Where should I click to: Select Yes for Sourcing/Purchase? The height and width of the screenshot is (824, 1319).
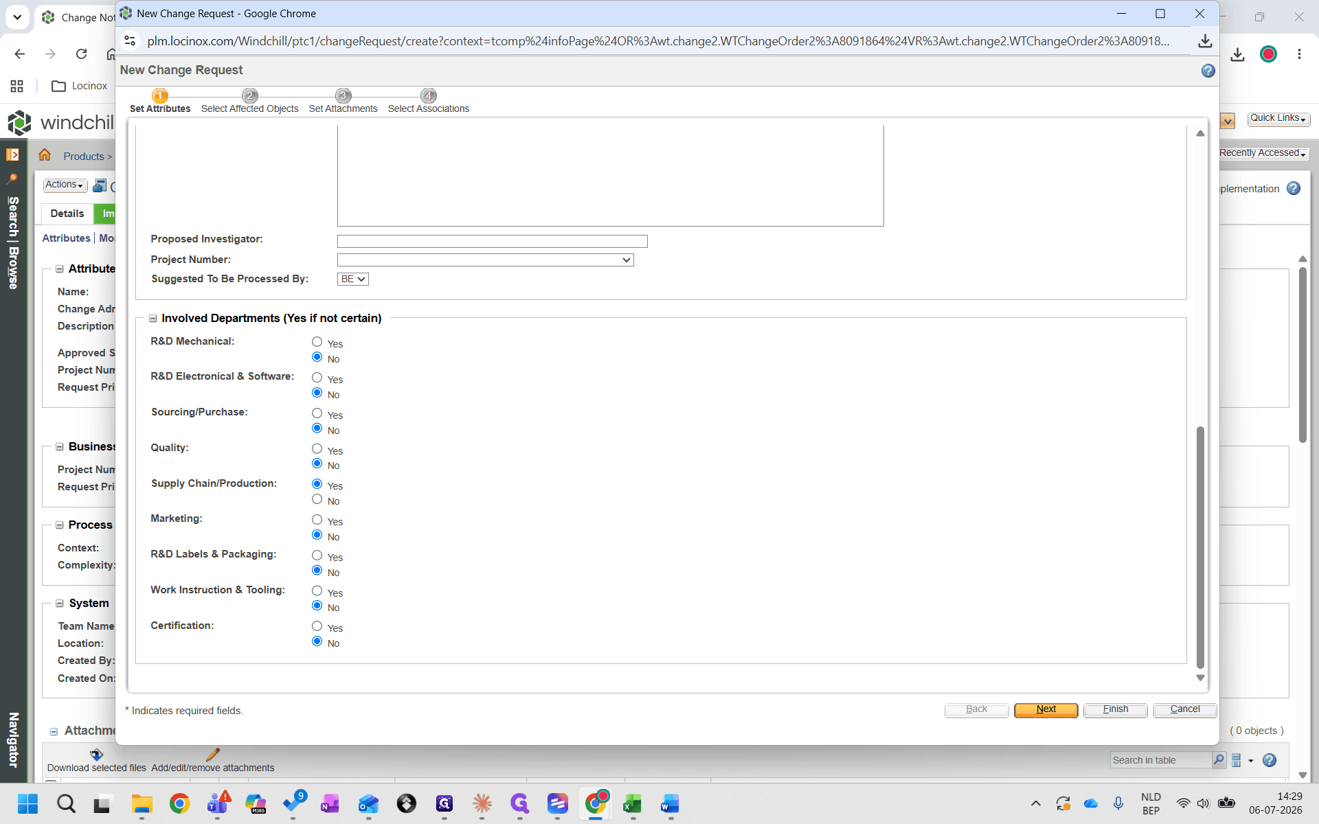tap(317, 413)
